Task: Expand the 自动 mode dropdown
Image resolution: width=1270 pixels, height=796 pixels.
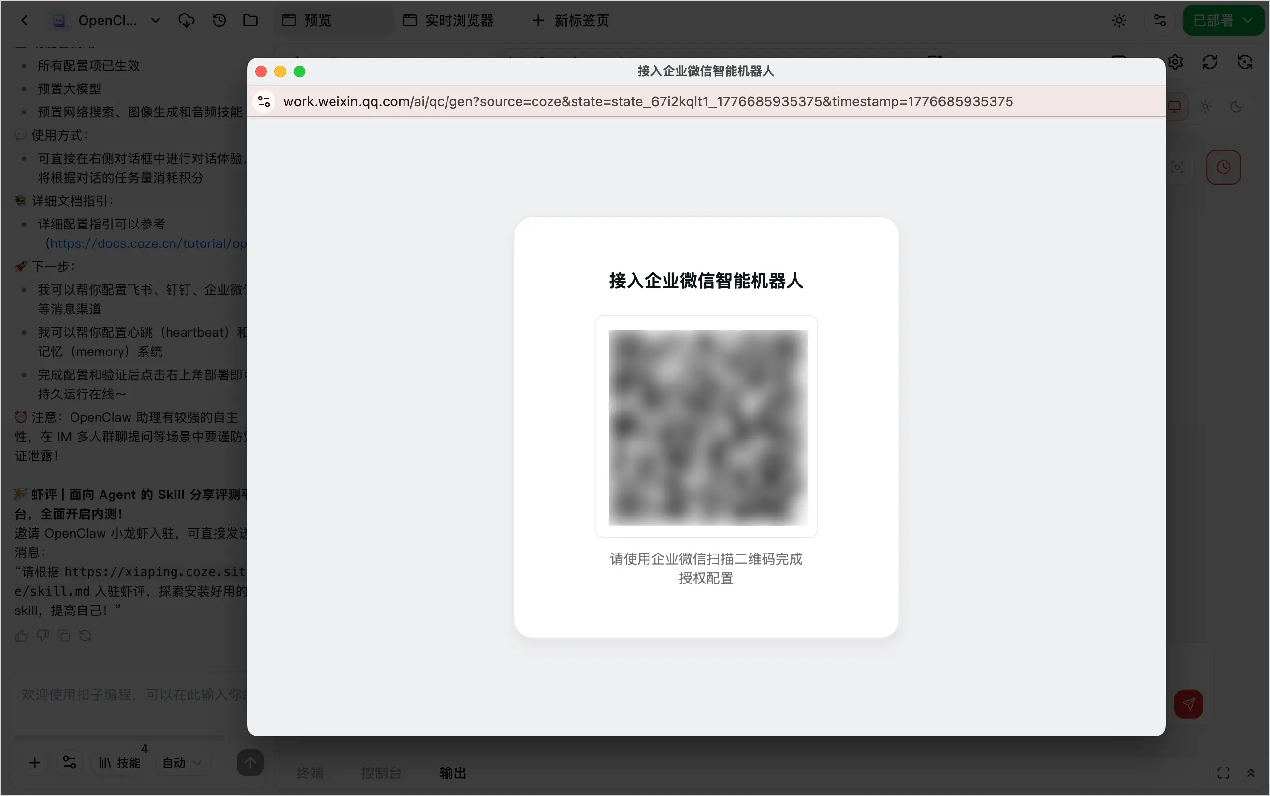Action: 182,763
